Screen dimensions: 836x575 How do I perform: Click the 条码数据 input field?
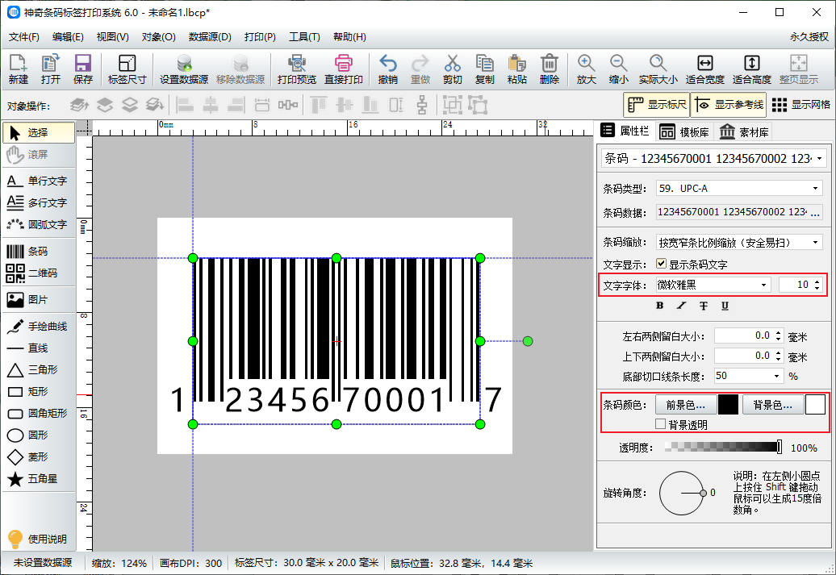[733, 212]
